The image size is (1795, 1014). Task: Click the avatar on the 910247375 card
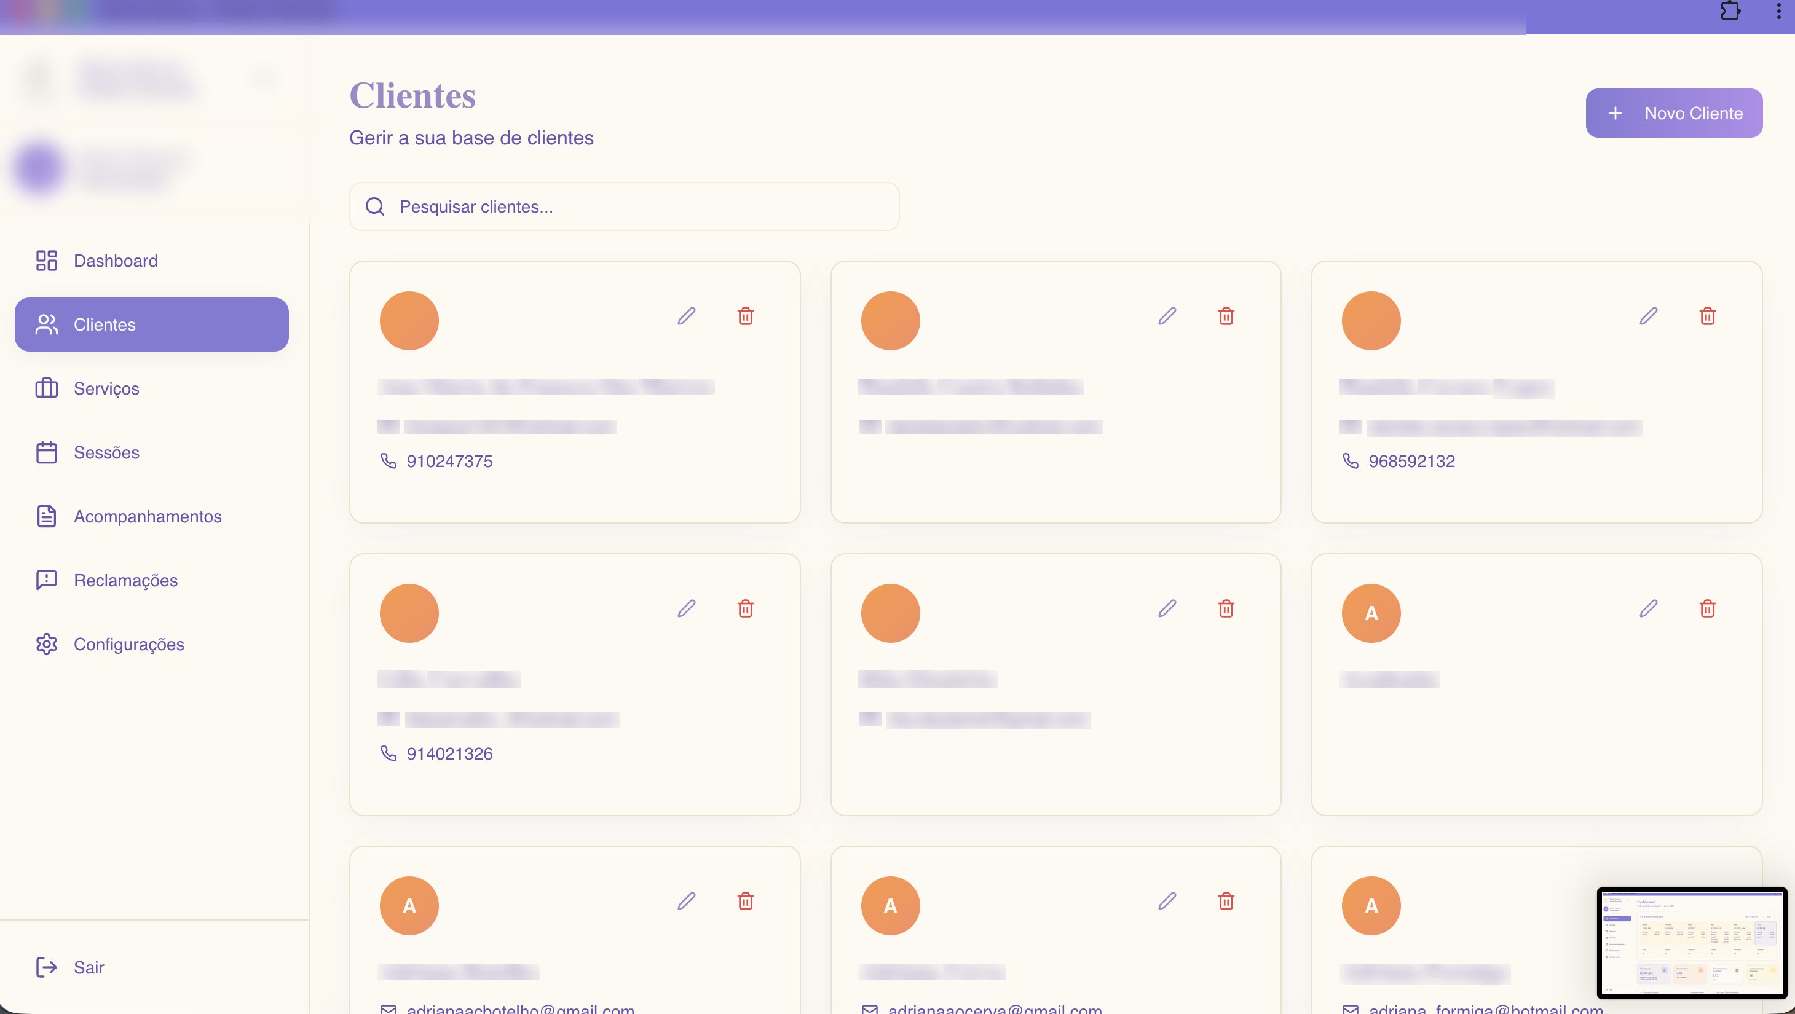[x=409, y=320]
